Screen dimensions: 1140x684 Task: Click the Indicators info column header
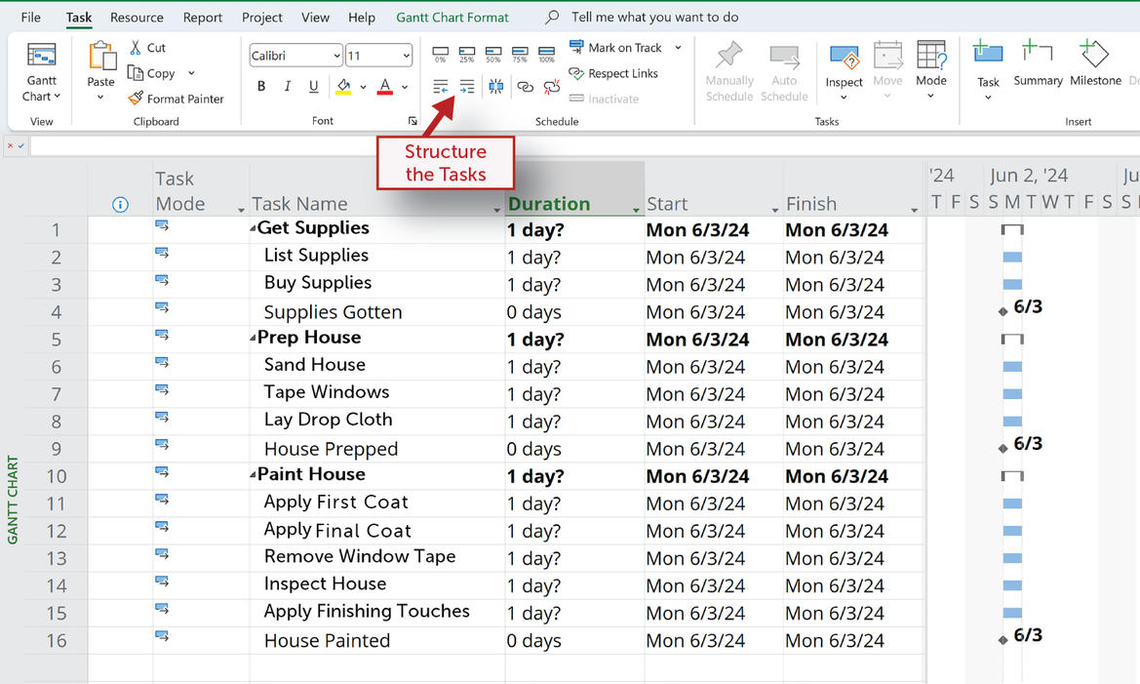coord(121,205)
